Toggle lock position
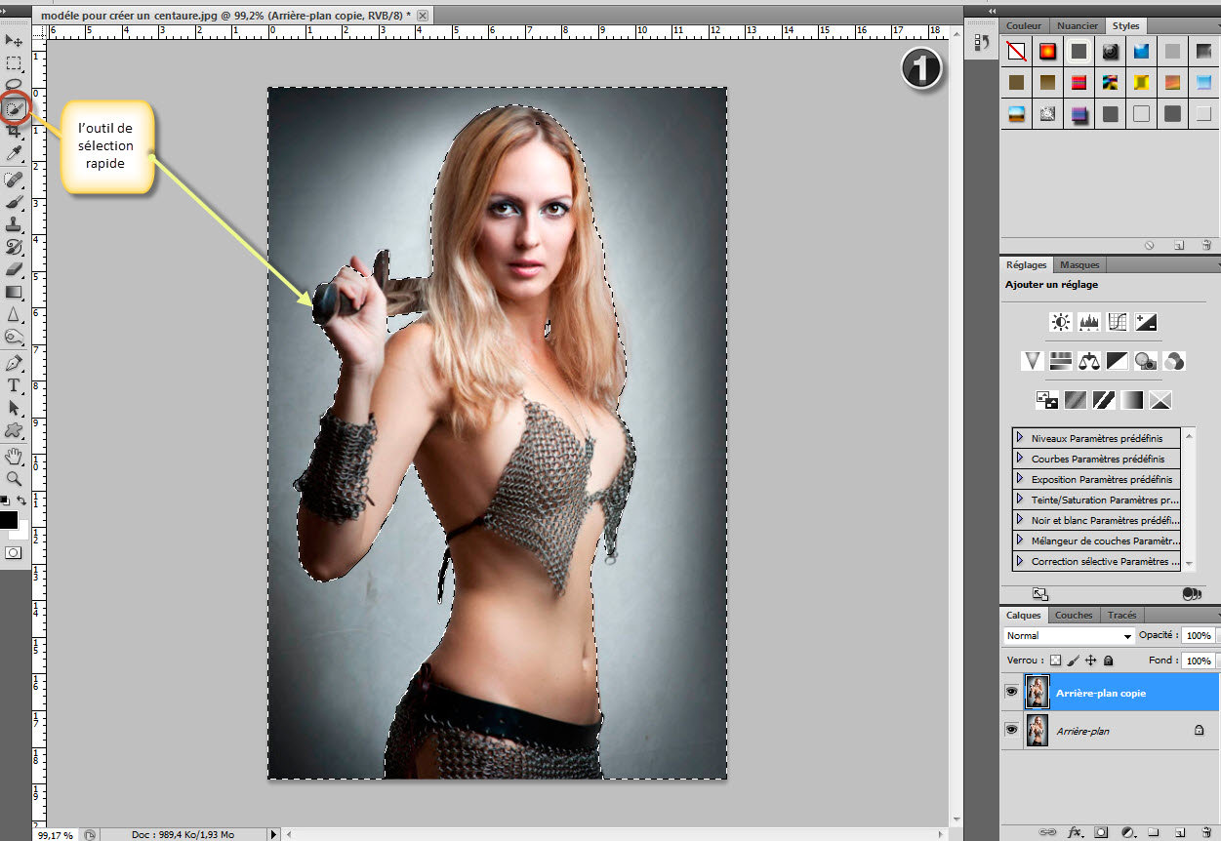This screenshot has height=841, width=1221. pos(1091,661)
